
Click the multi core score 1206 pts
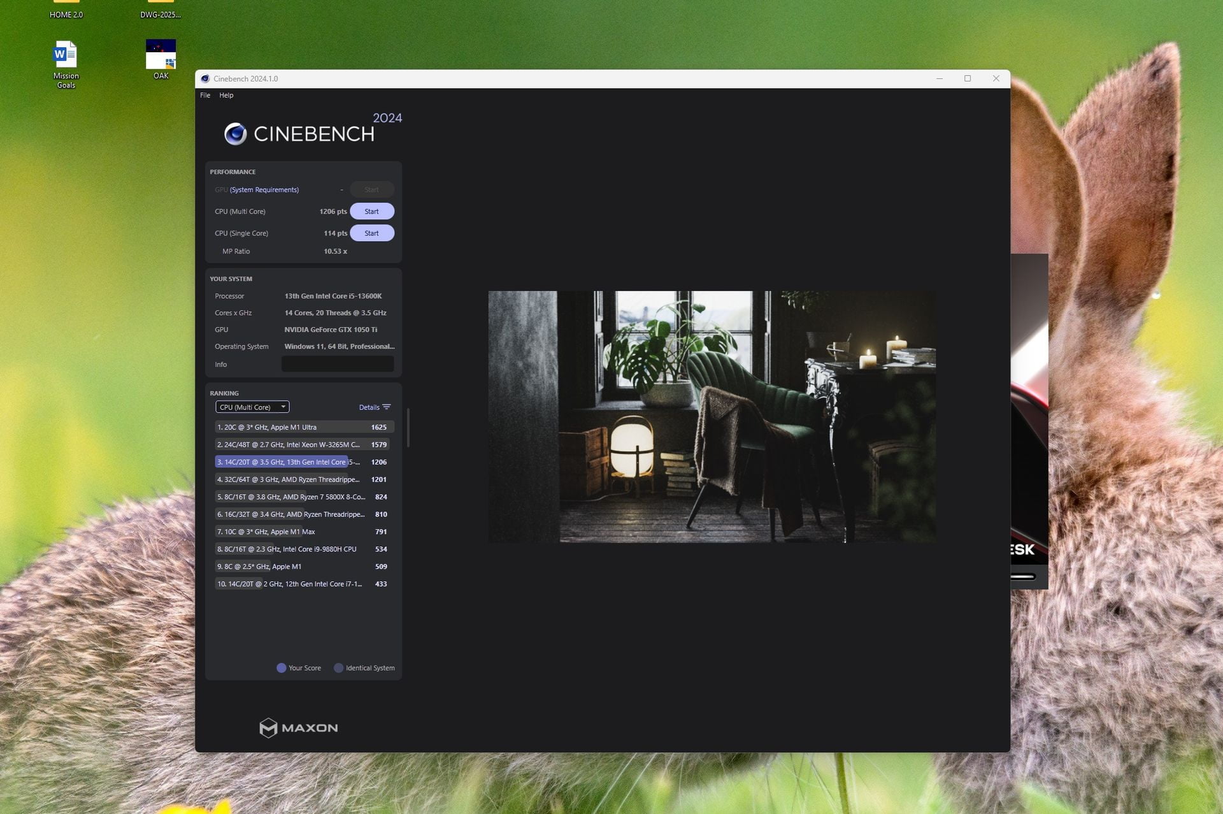(333, 212)
